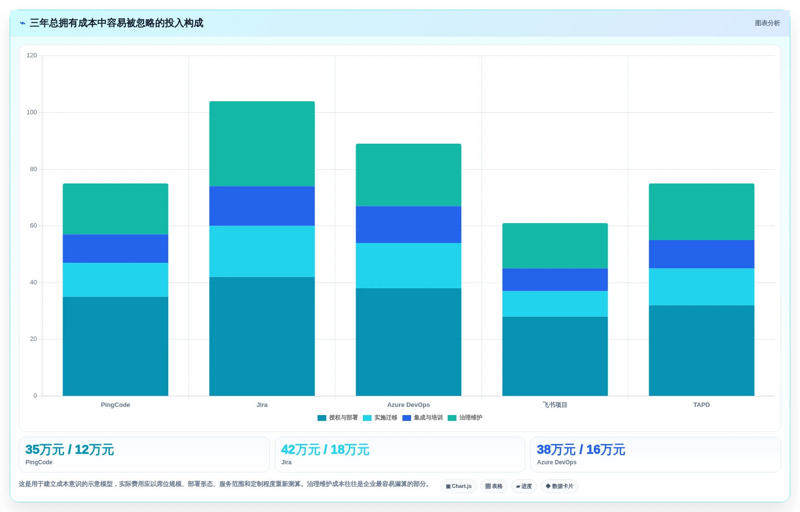Screen dimensions: 800x512
Task: Click the Azure DevOps x-axis label under the chart
Action: pos(409,405)
